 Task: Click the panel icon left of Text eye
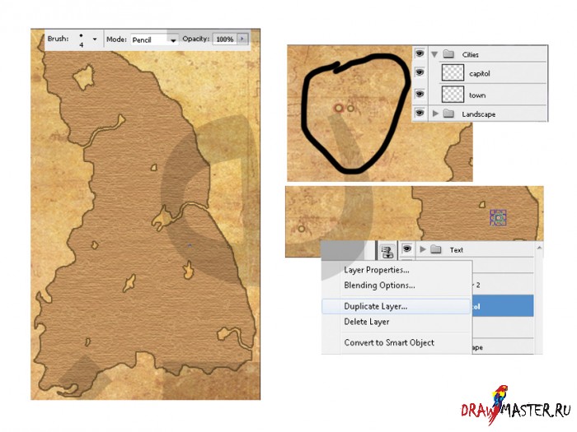387,252
